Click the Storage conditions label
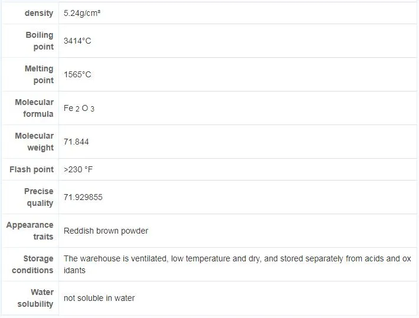The height and width of the screenshot is (318, 419). coord(33,264)
